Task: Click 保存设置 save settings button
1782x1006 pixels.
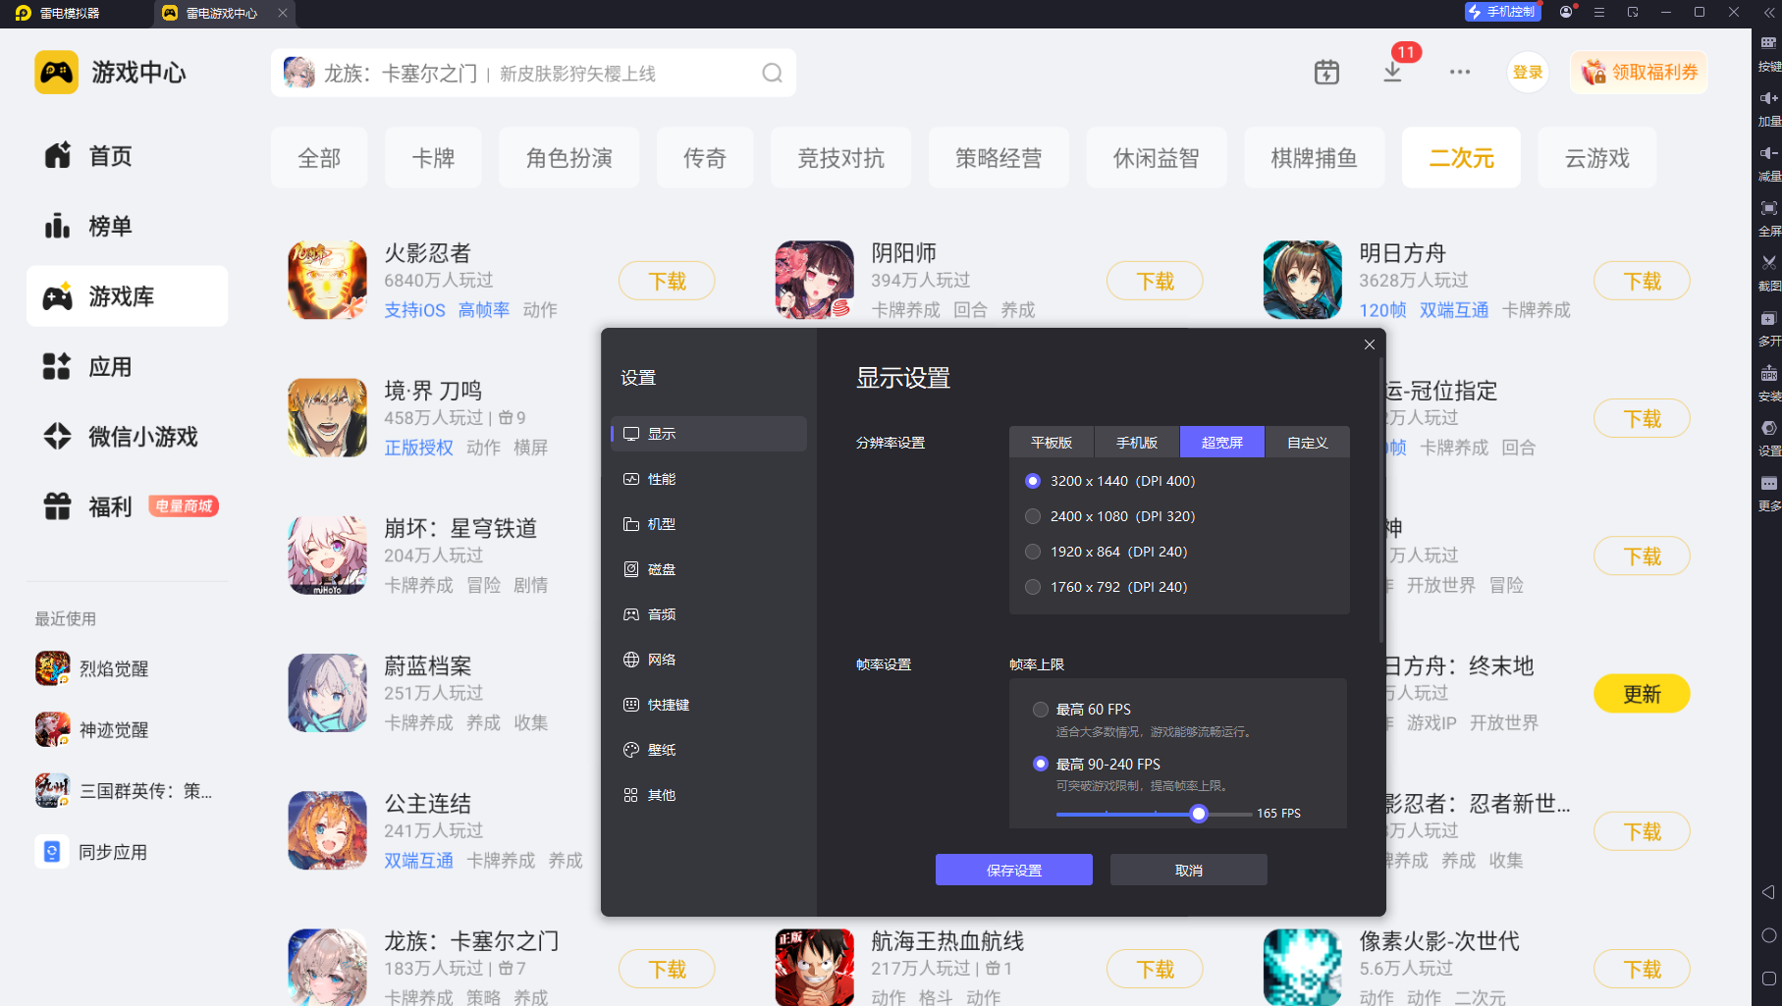Action: pyautogui.click(x=1014, y=870)
